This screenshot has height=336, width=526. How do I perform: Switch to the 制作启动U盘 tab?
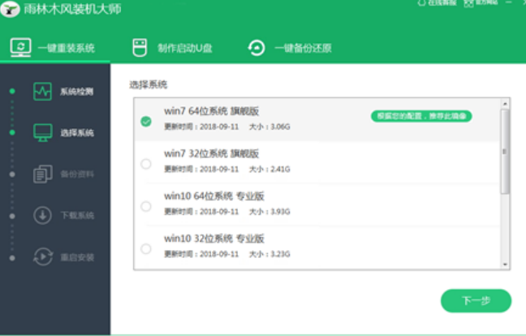172,48
